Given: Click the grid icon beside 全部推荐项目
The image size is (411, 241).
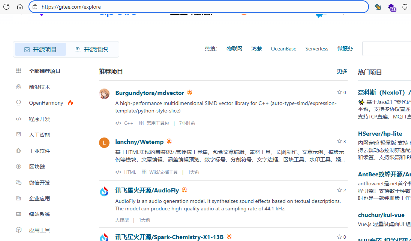Looking at the screenshot, I should pos(18,71).
